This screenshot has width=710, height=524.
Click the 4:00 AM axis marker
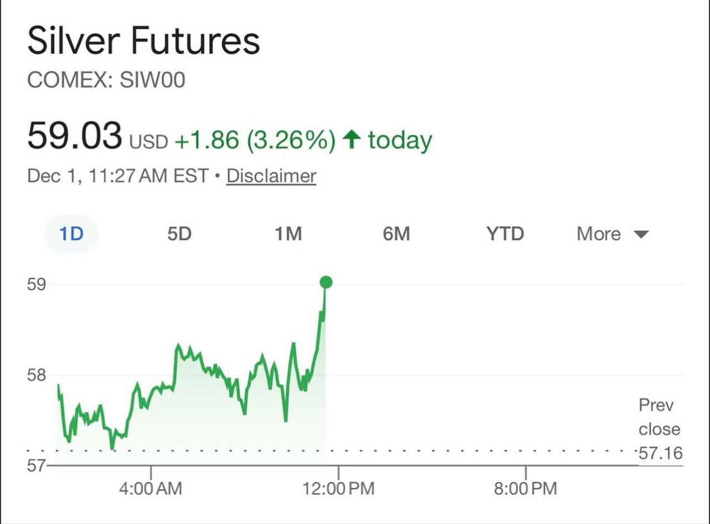pyautogui.click(x=150, y=488)
